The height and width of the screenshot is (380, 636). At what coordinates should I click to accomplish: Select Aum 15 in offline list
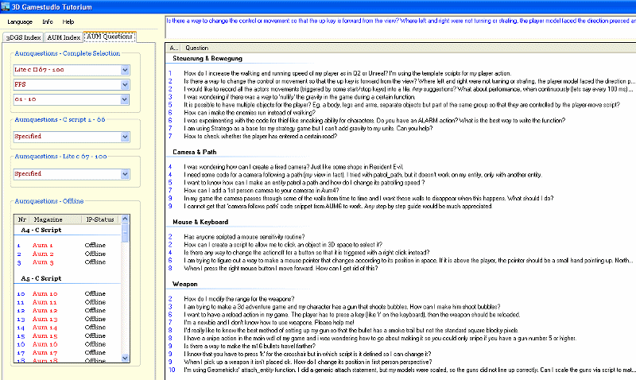[45, 335]
